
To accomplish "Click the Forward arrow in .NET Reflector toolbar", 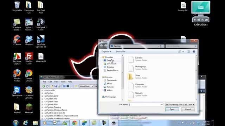I will pyautogui.click(x=47, y=86).
